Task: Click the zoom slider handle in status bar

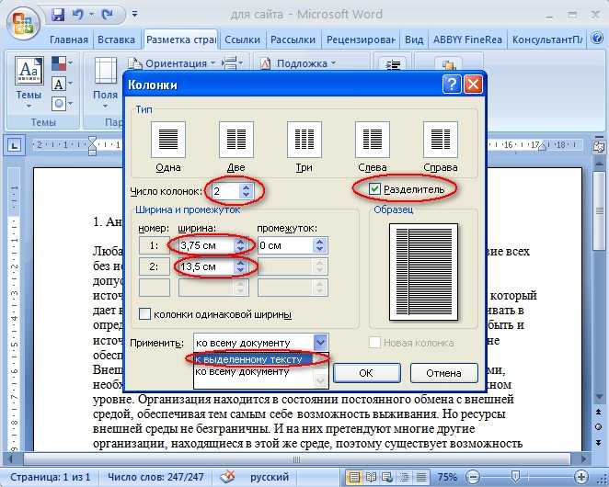Action: tap(515, 476)
